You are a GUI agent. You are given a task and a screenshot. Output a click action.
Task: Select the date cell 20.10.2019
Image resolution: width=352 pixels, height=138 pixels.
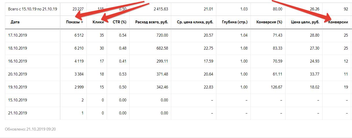point(18,74)
